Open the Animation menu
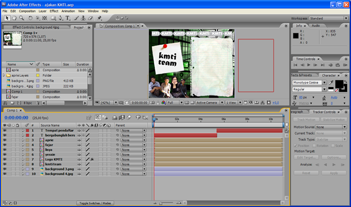351x207 pixels. 68,11
